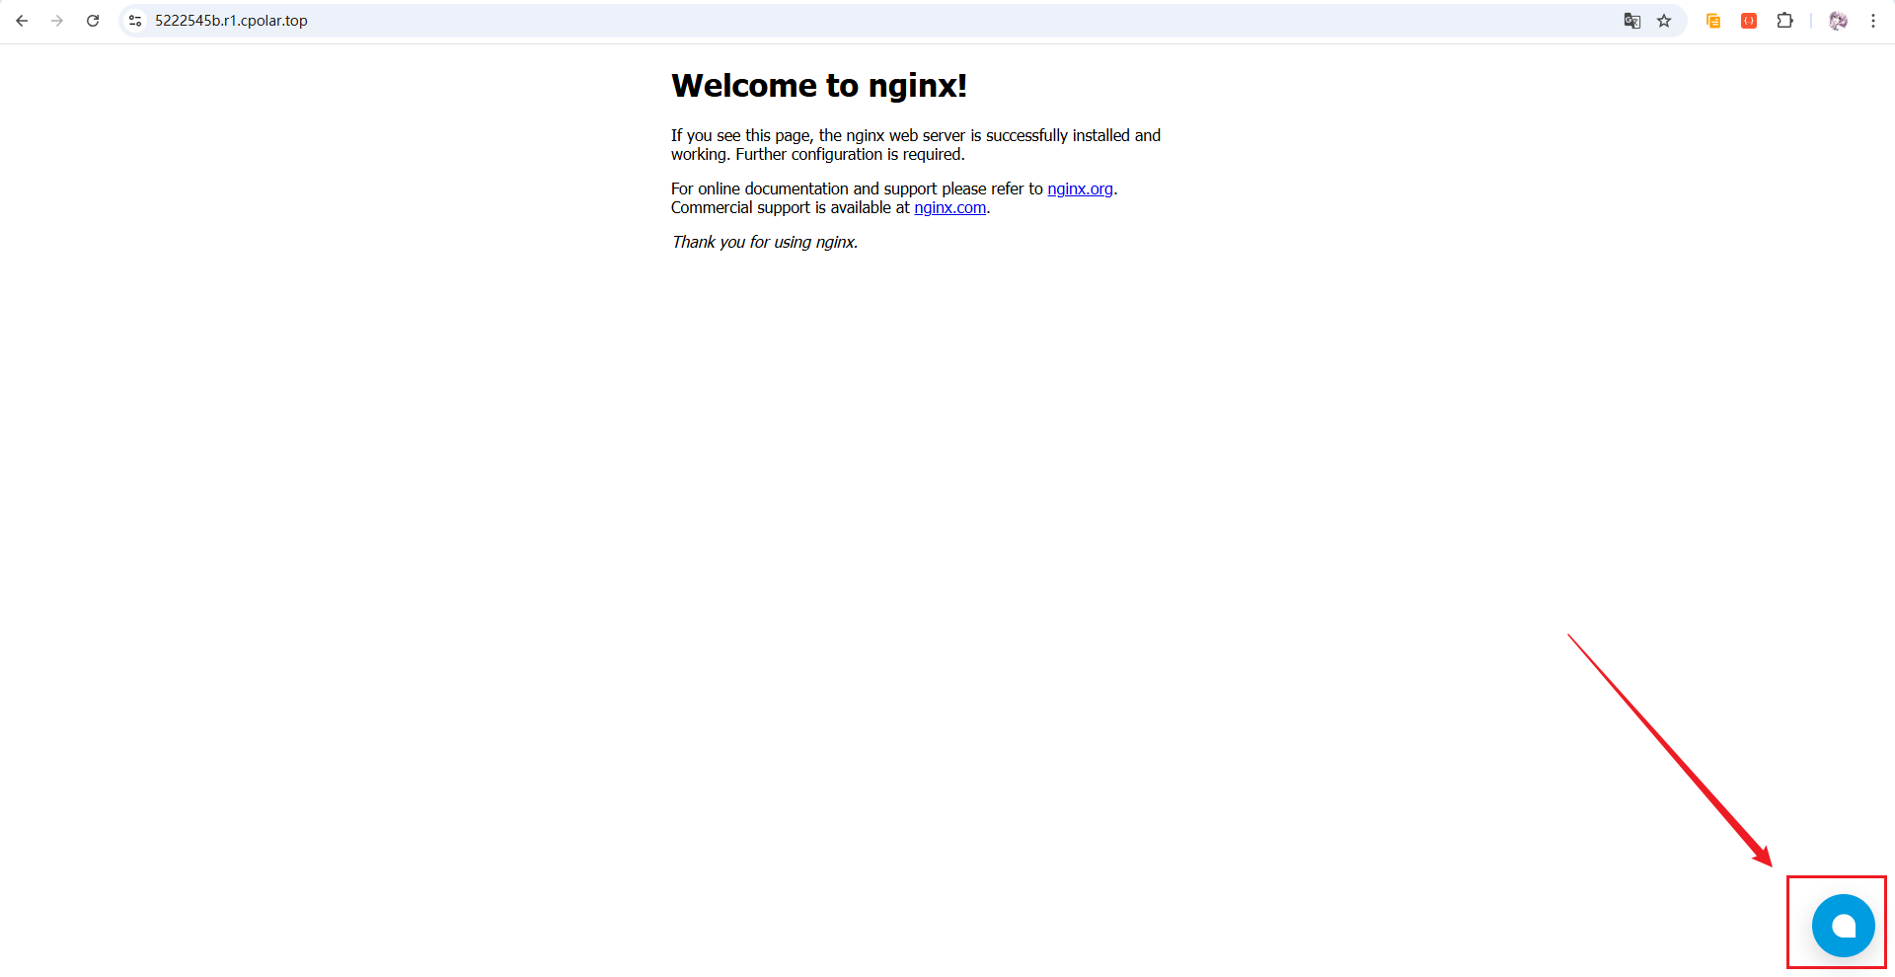Open the Google Translate page icon
Screen dimensions: 1895x977
[x=1631, y=21]
